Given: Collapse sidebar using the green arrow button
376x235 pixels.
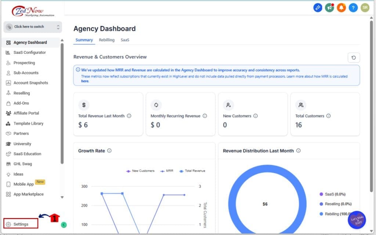Looking at the screenshot, I should [x=64, y=225].
